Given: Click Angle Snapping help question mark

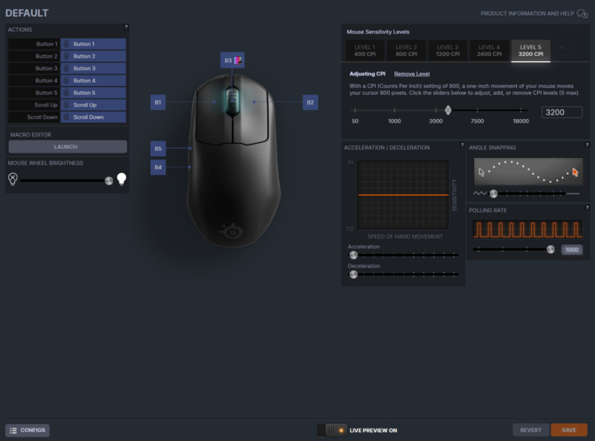Looking at the screenshot, I should tap(587, 145).
